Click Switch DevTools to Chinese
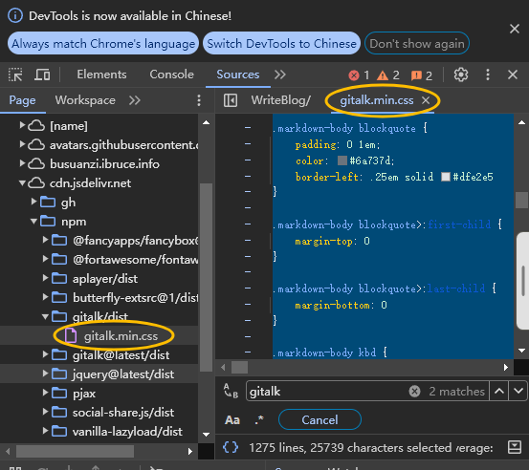 [x=281, y=43]
